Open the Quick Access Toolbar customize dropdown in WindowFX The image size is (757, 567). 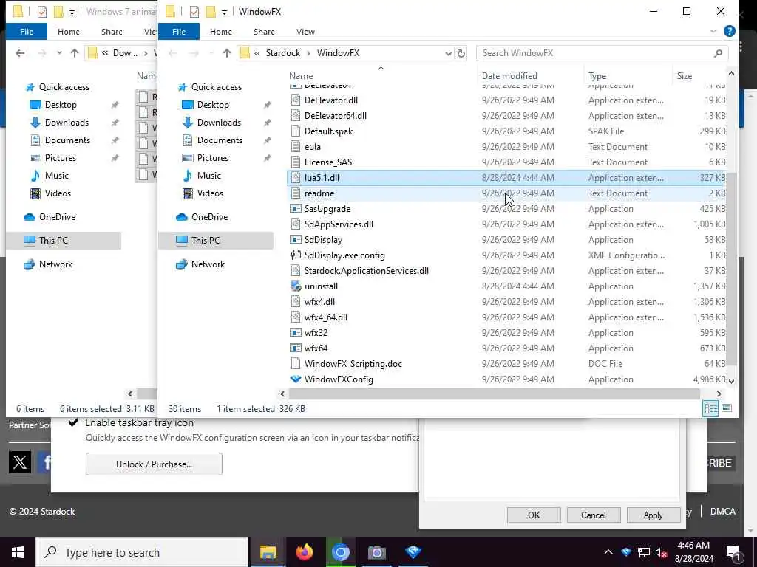point(224,12)
